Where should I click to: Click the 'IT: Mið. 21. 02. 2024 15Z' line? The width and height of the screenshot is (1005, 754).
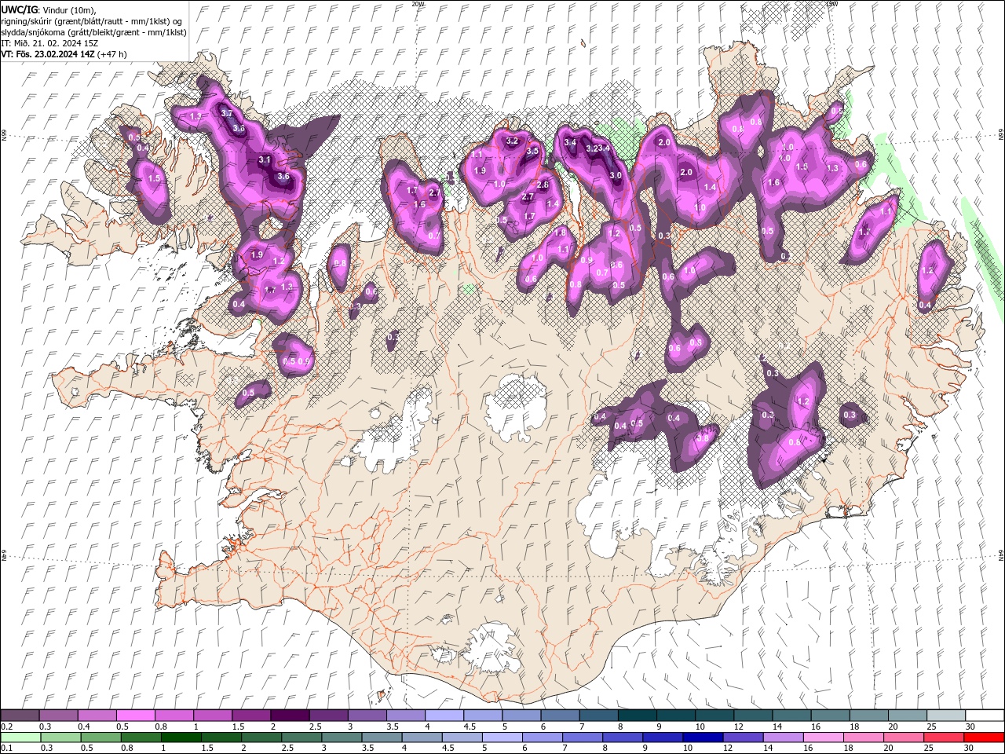coord(49,43)
